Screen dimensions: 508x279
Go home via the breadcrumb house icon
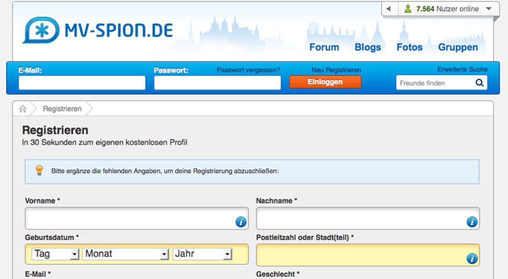[x=23, y=109]
